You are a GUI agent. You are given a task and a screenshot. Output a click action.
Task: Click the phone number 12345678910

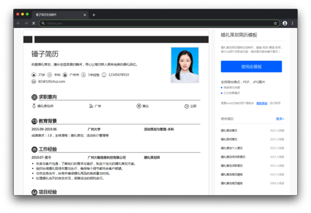[x=118, y=75]
